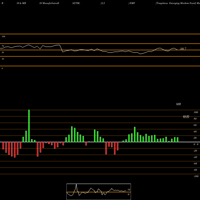Click the 'SI MunafaSutraR' header text
200x200 pixels.
click(x=49, y=3)
